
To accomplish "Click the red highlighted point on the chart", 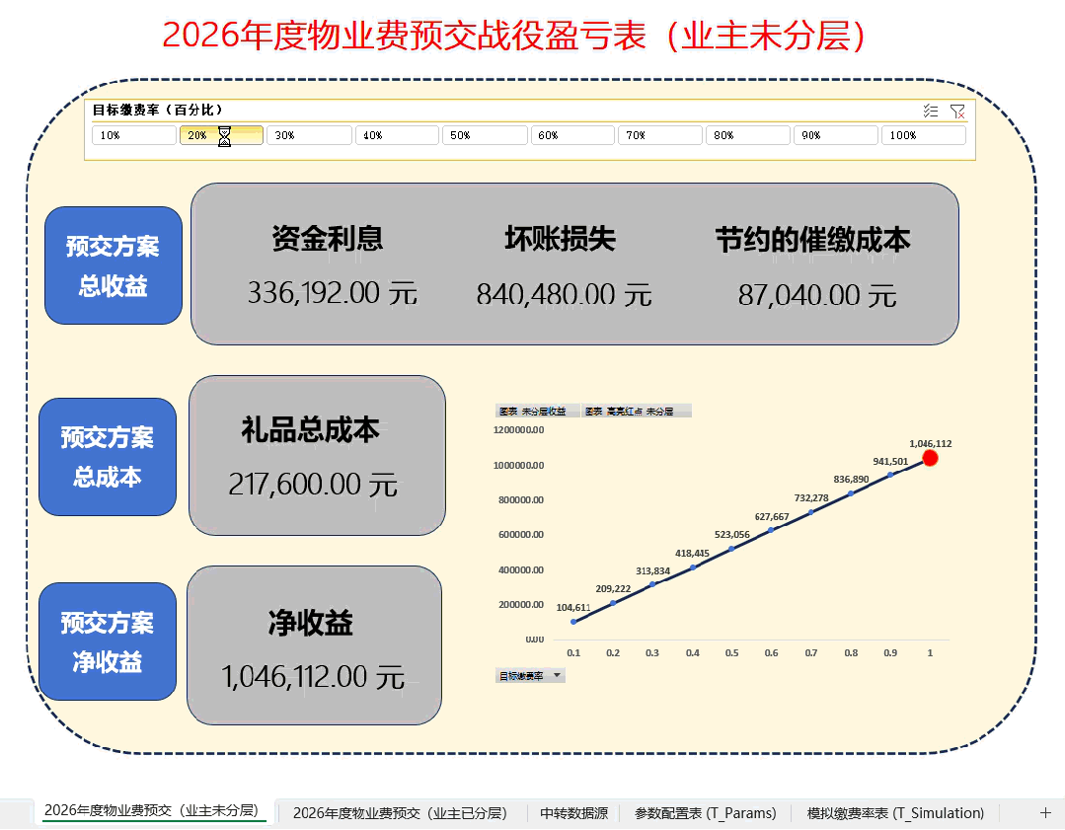I will click(x=930, y=458).
